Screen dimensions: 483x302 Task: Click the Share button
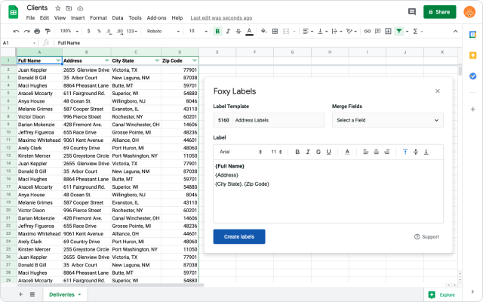439,12
